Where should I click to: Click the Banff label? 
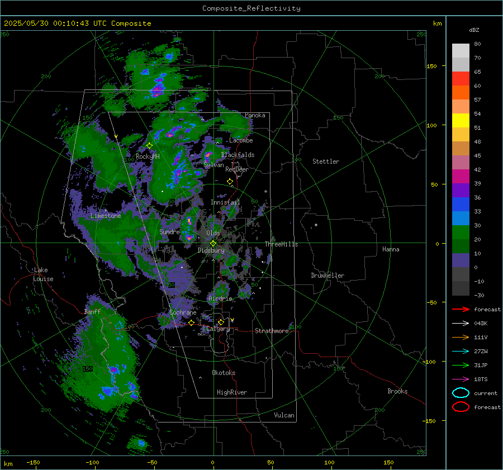tap(92, 312)
